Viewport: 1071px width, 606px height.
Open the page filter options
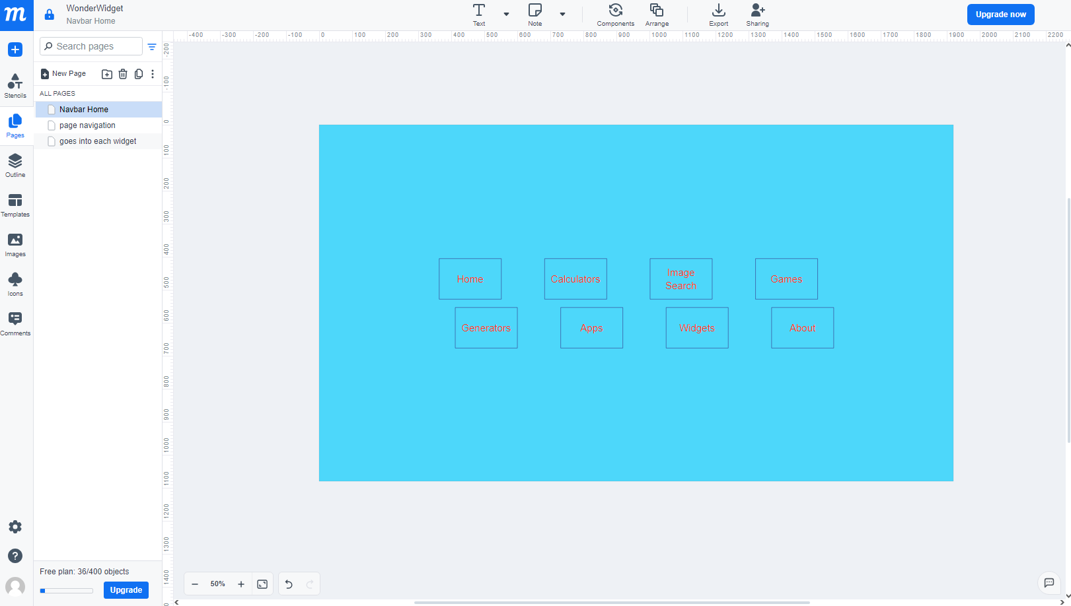[x=152, y=47]
